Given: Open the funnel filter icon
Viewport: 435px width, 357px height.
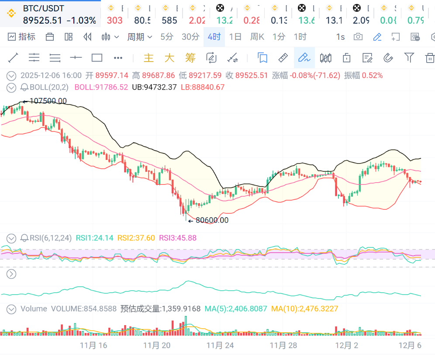Looking at the screenshot, I should 409,58.
